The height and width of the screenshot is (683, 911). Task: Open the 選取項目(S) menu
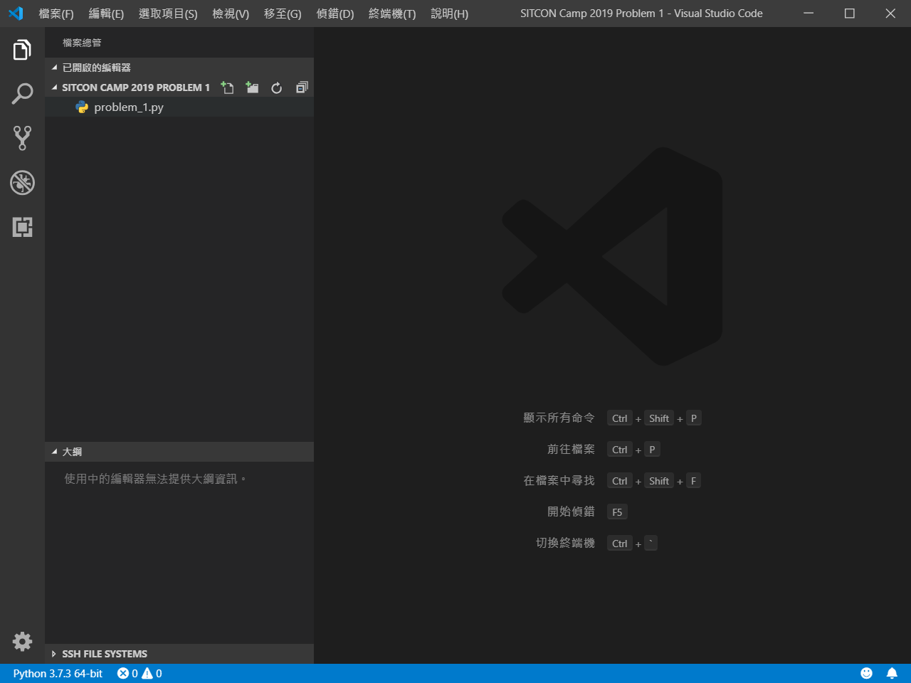click(x=168, y=14)
